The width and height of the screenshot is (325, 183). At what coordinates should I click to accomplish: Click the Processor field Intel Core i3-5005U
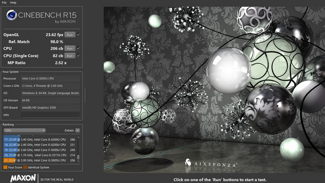(x=50, y=78)
